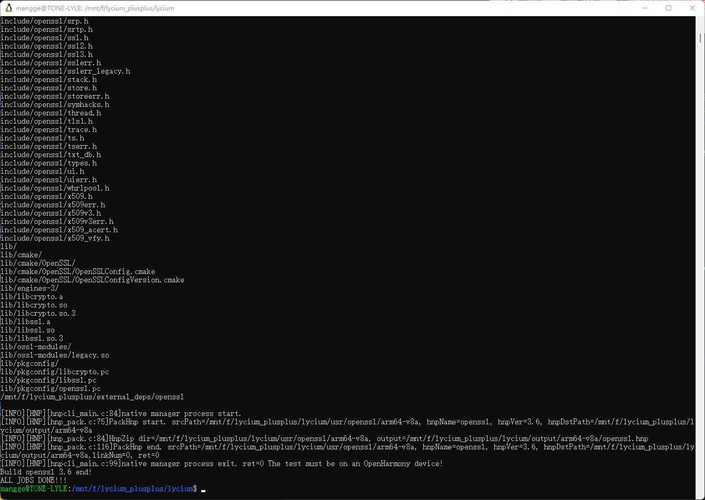Click the line include/openssl/trace.h
Viewport: 705px width, 500px height.
49,130
